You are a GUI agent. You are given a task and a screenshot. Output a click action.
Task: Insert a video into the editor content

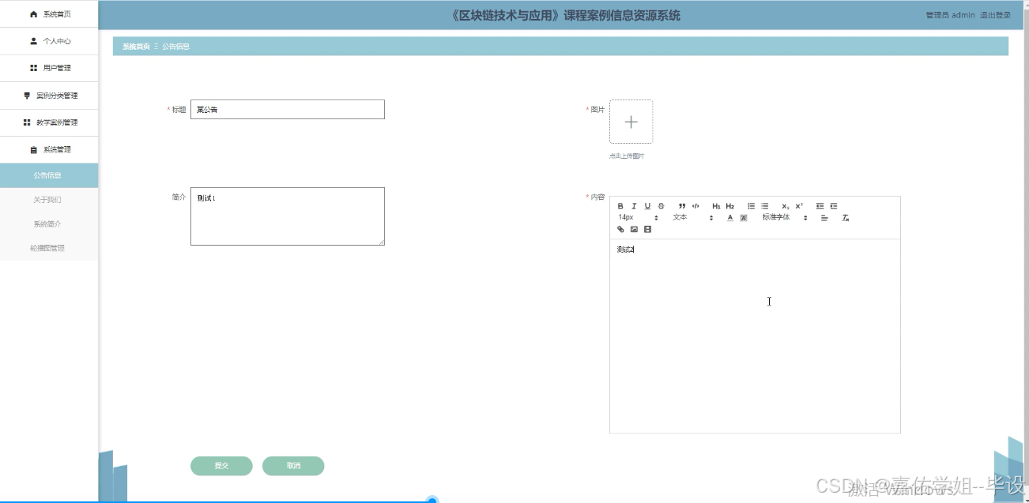point(648,229)
